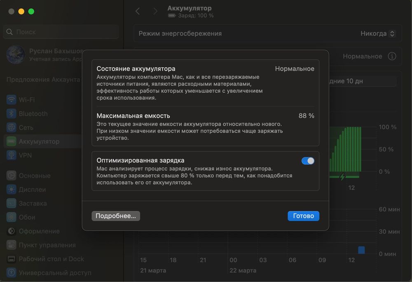Disable the Оптимизированная зарядка switch

(x=308, y=160)
